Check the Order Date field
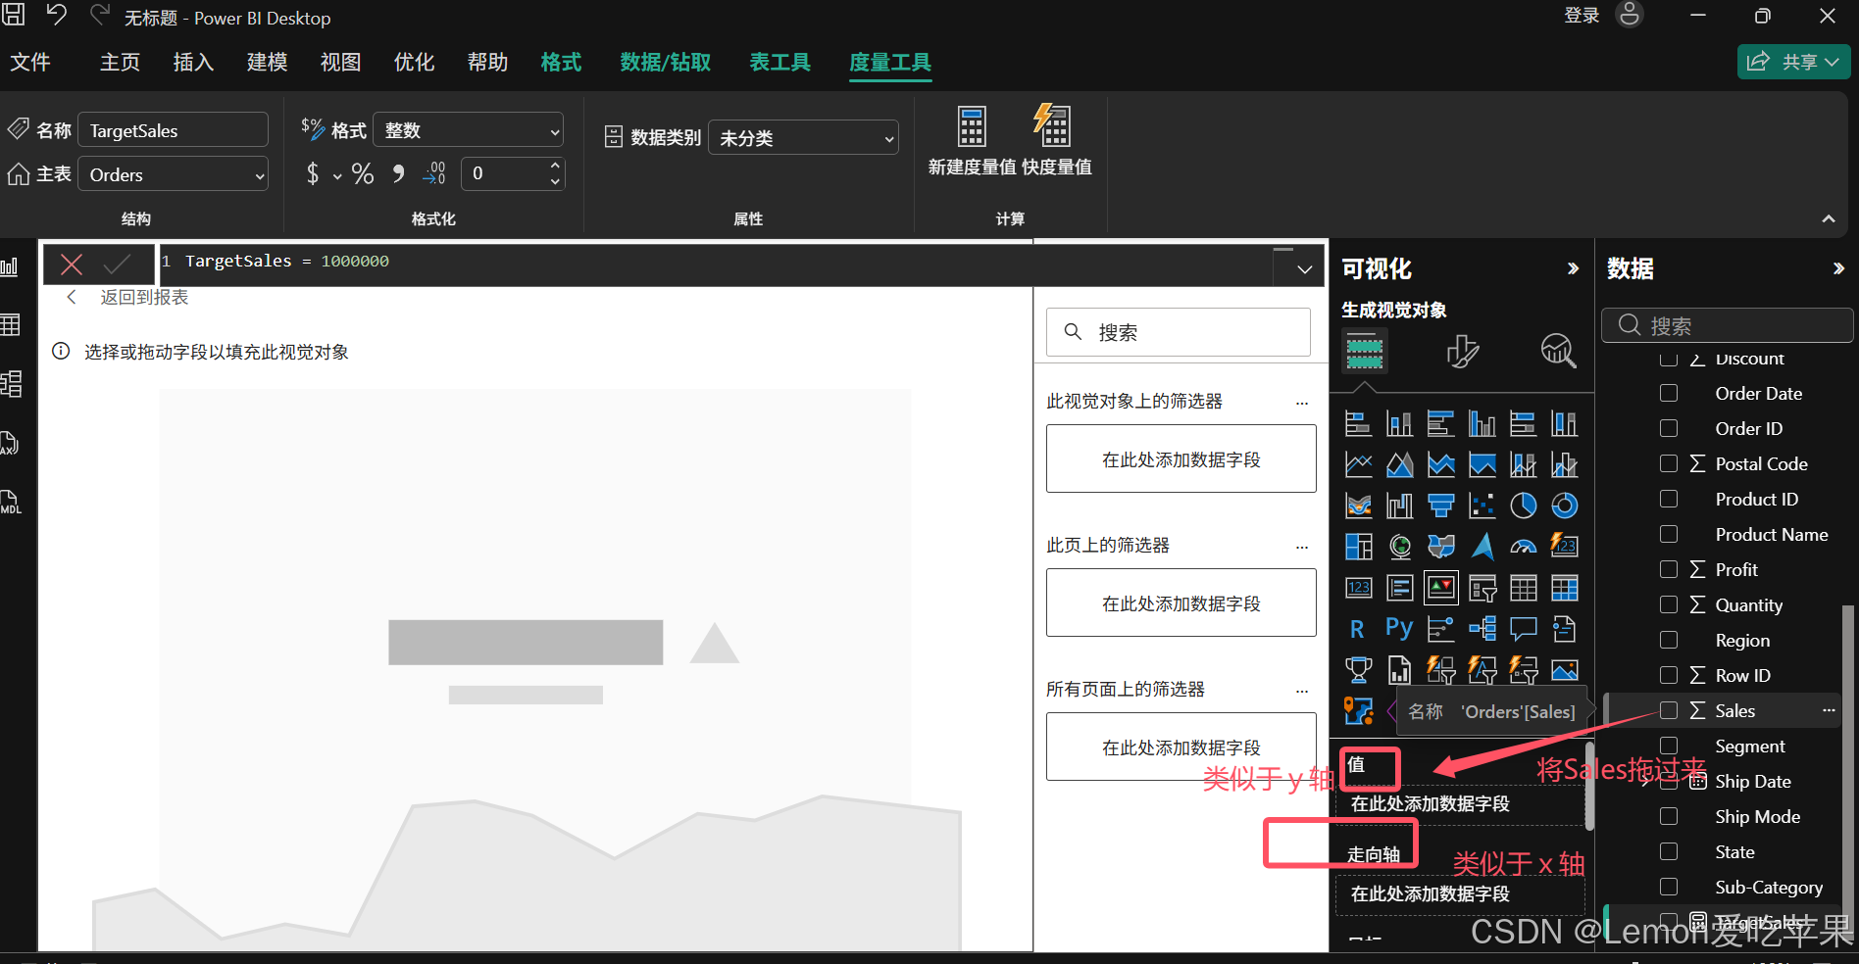Image resolution: width=1859 pixels, height=964 pixels. [x=1669, y=393]
